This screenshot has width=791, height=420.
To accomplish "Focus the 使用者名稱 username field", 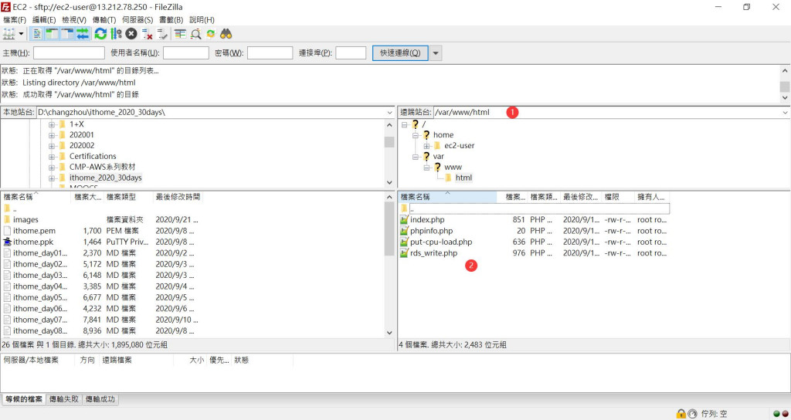I will 185,53.
